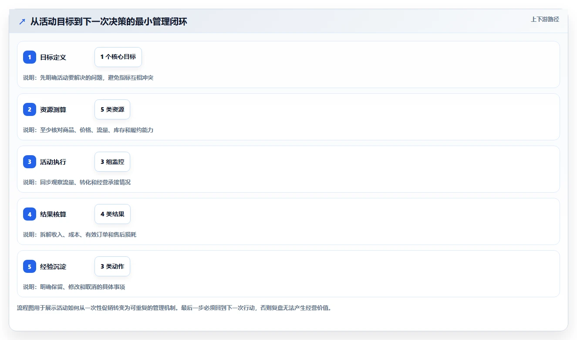Click the step 4 number badge
The width and height of the screenshot is (577, 340).
[30, 214]
